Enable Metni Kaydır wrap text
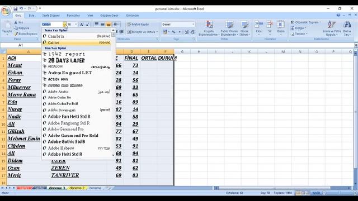 138,24
